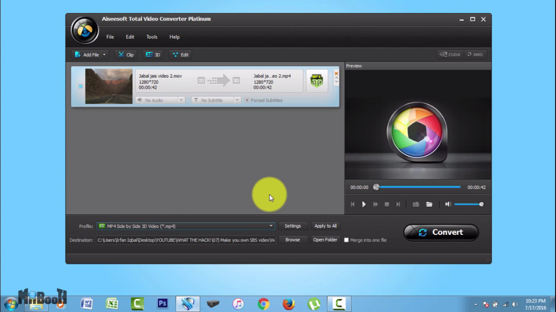Select the Jabal jais video thumbnail

point(109,86)
